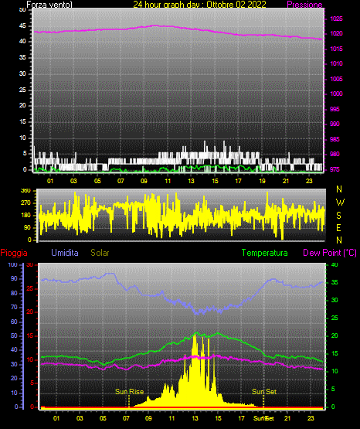The height and width of the screenshot is (429, 360).
Task: Click the 980 pressure axis value
Action: point(335,154)
